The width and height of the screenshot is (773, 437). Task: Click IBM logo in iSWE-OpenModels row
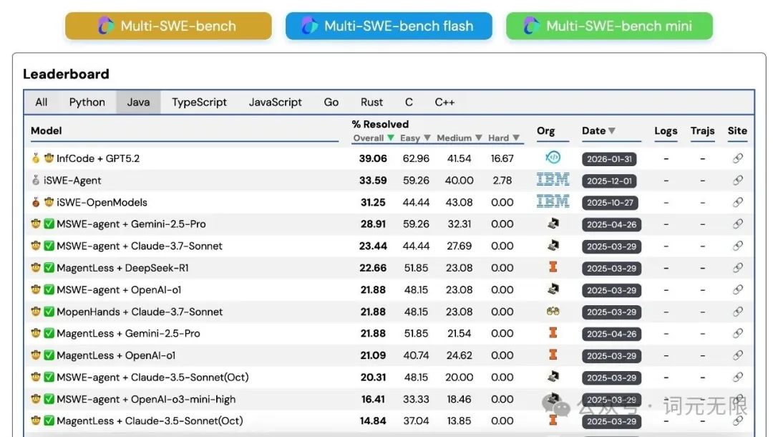pyautogui.click(x=553, y=201)
